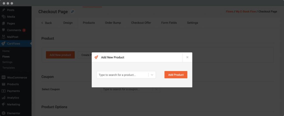Expand the product search dropdown arrow
Image resolution: width=284 pixels, height=116 pixels.
point(152,75)
